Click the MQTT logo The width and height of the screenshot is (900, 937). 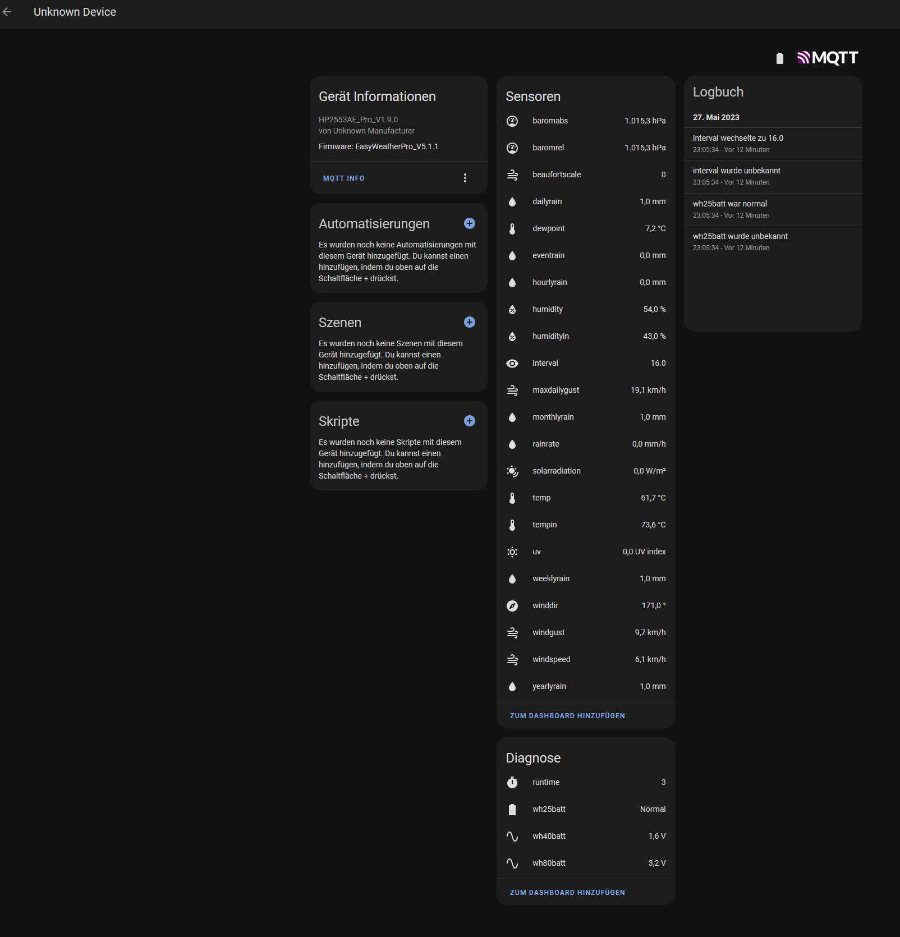click(828, 57)
